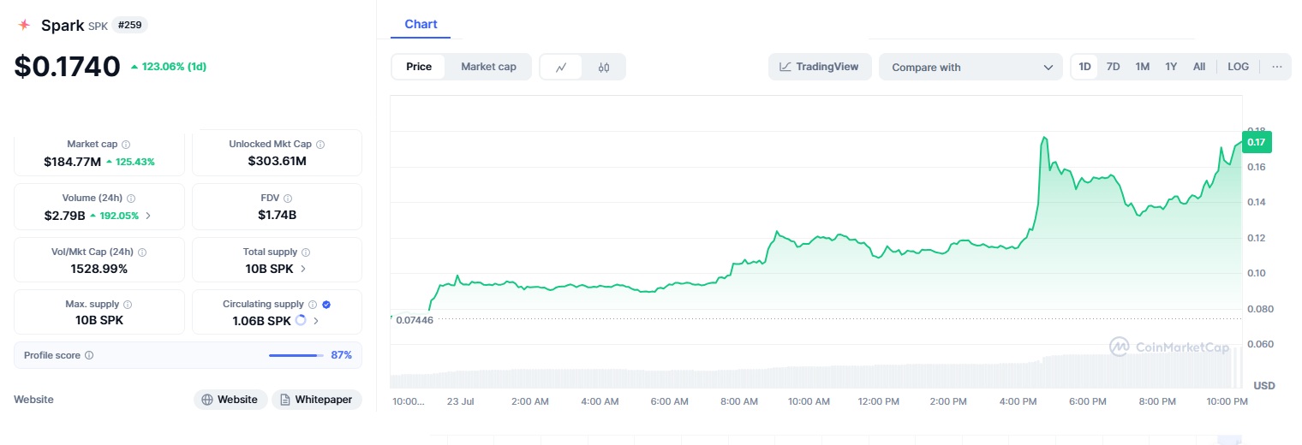The image size is (1302, 445).
Task: Open the Profile score info icon
Action: 89,355
